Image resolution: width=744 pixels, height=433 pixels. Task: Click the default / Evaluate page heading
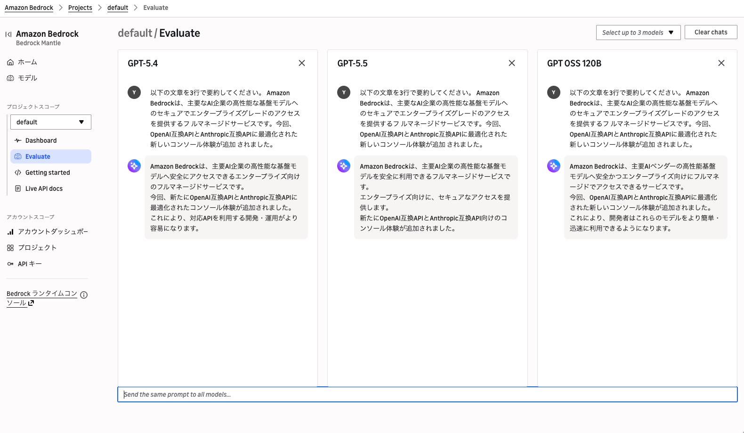(x=159, y=33)
